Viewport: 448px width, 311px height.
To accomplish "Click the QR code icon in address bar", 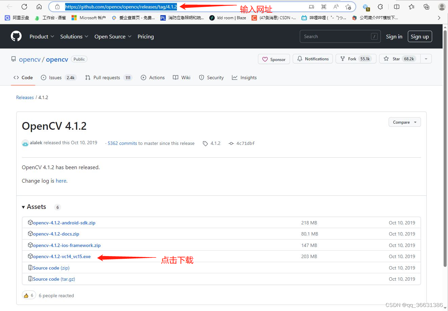I will click(x=324, y=7).
